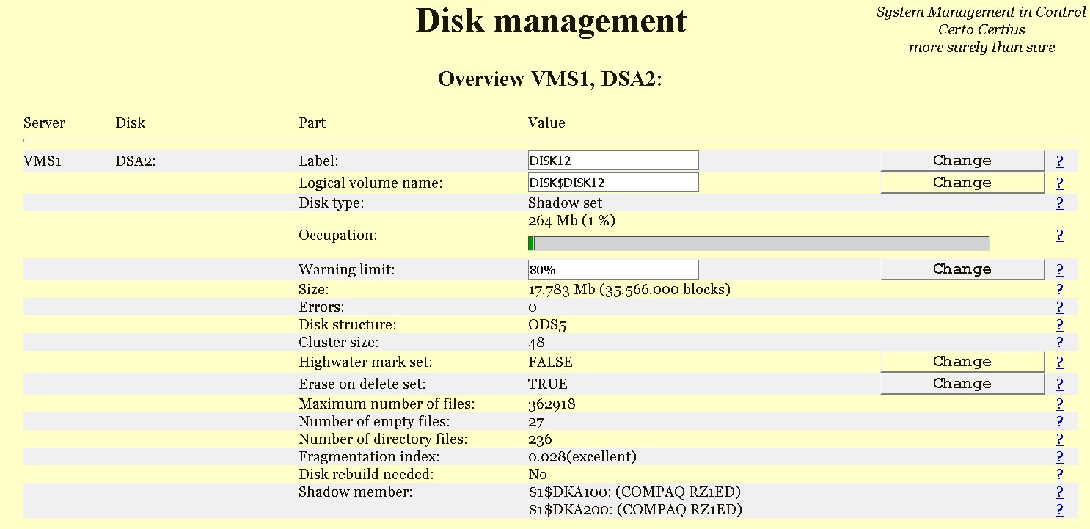Open help for Size row
The width and height of the screenshot is (1090, 529).
(1059, 290)
